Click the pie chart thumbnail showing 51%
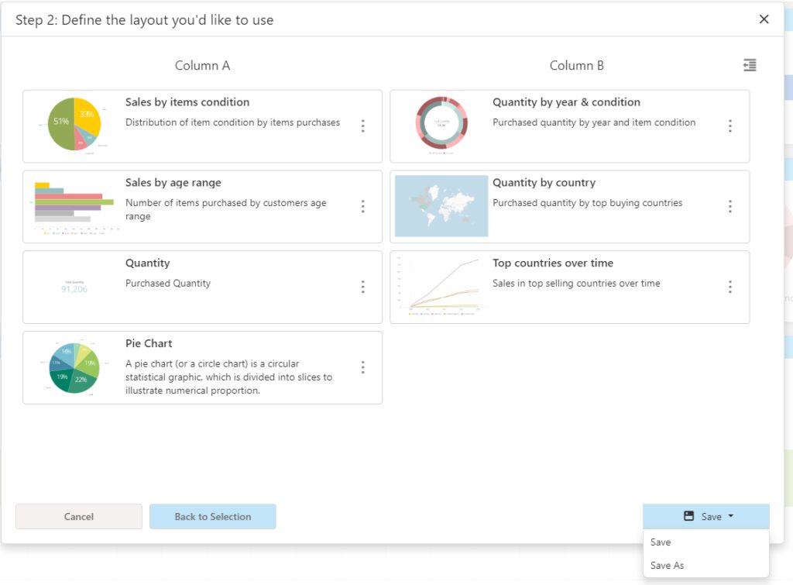This screenshot has height=585, width=793. (x=73, y=125)
